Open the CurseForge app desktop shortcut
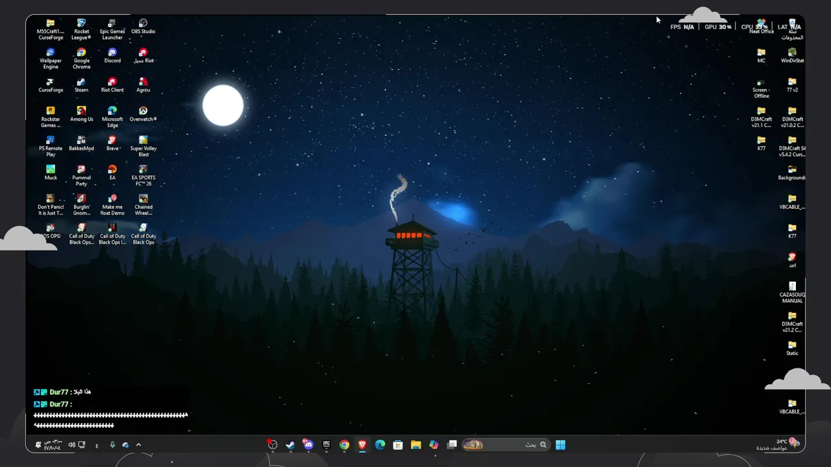The width and height of the screenshot is (831, 467). point(51,85)
